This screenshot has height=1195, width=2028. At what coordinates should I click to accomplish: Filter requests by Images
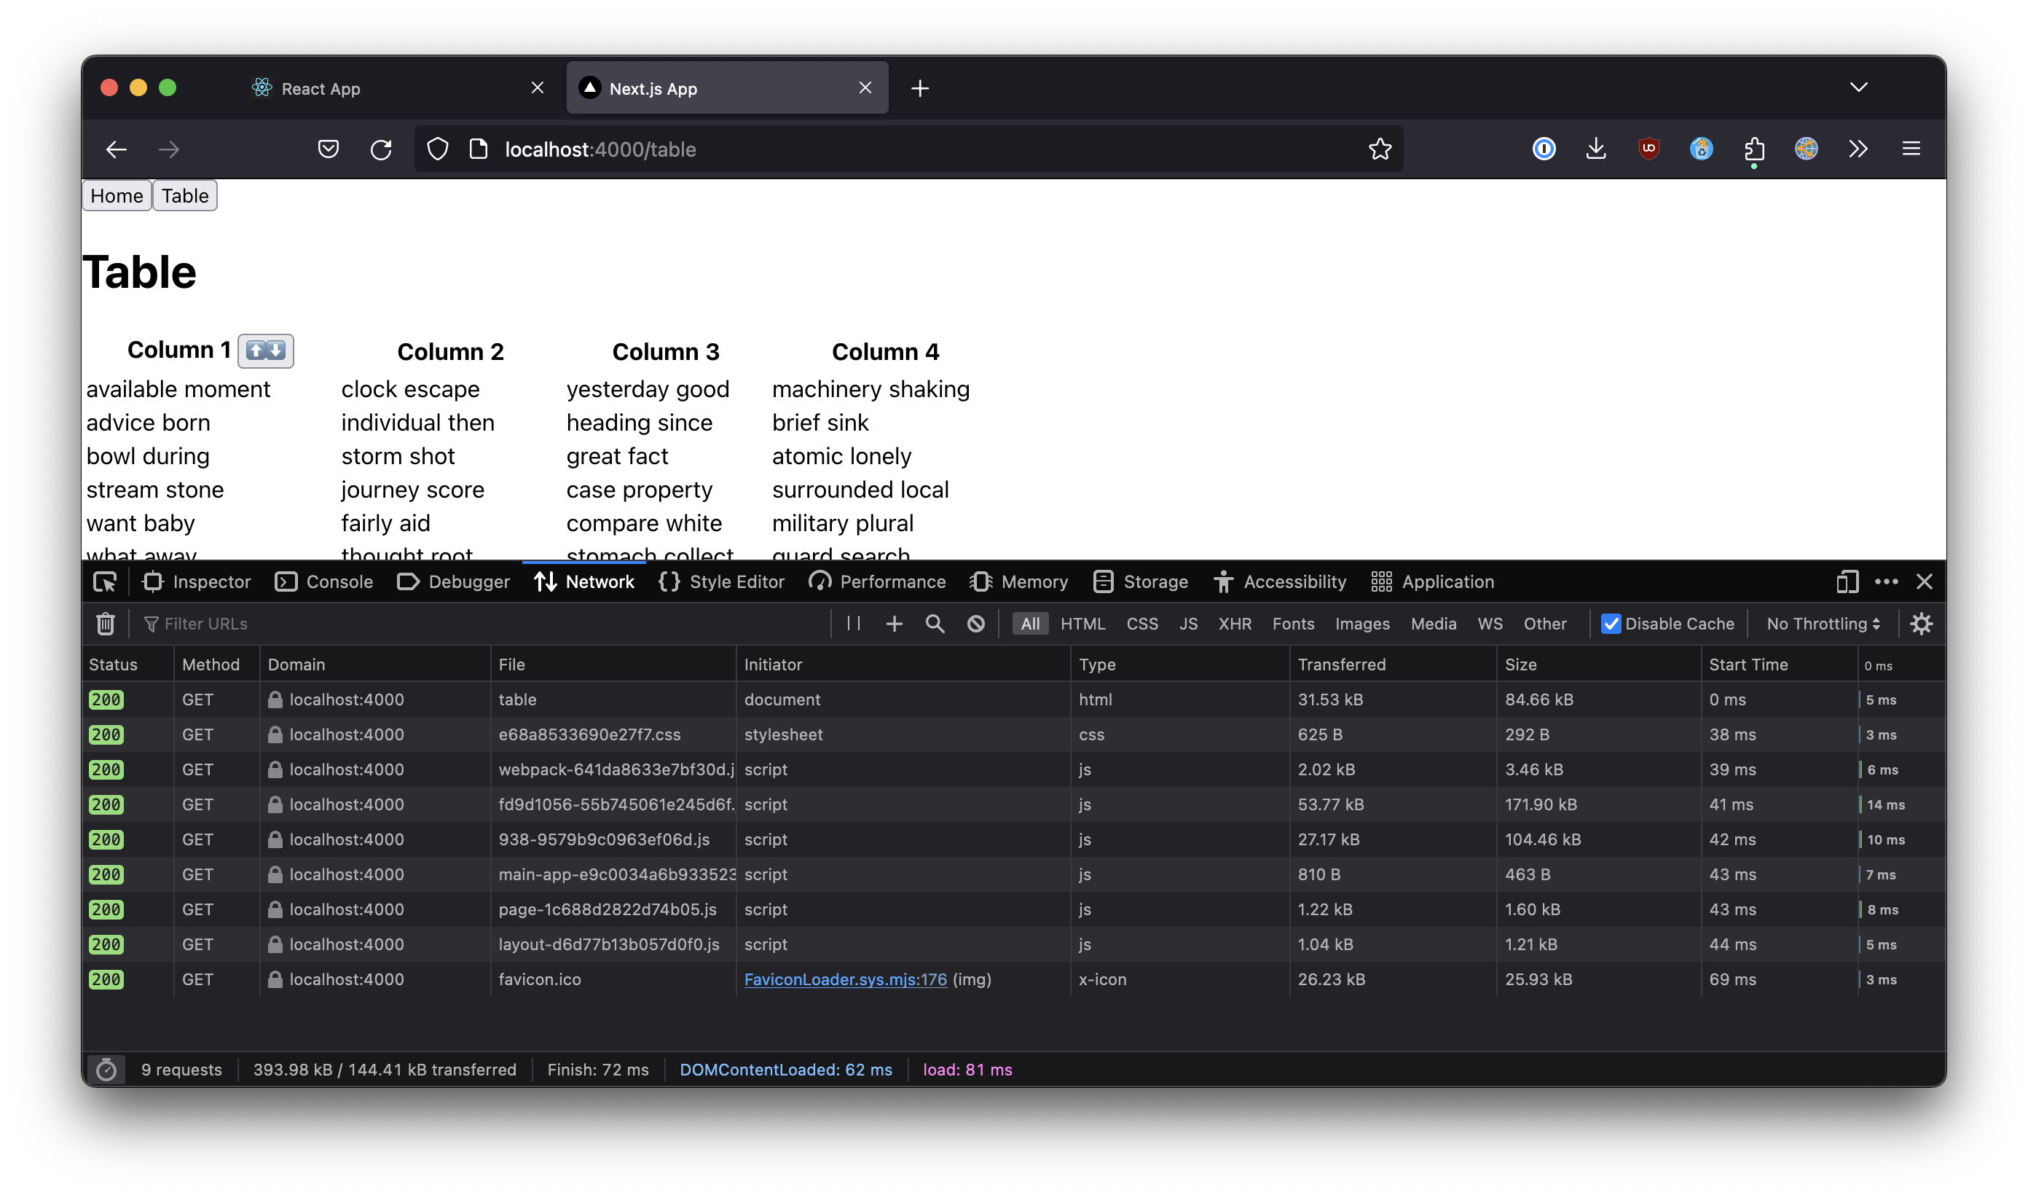(x=1361, y=623)
